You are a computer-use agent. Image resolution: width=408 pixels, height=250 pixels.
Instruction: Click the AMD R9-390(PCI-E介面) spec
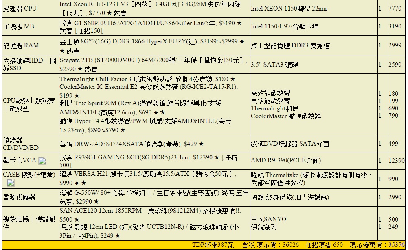click(x=286, y=161)
